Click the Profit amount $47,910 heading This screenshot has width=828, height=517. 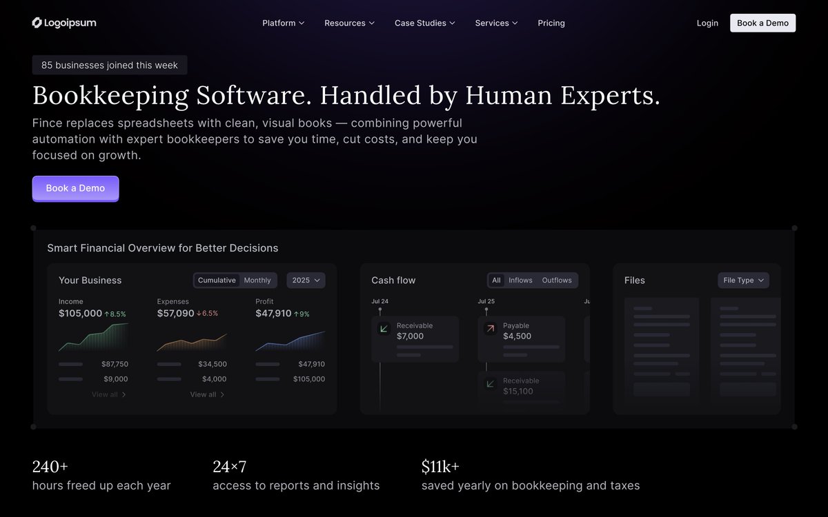pyautogui.click(x=273, y=314)
